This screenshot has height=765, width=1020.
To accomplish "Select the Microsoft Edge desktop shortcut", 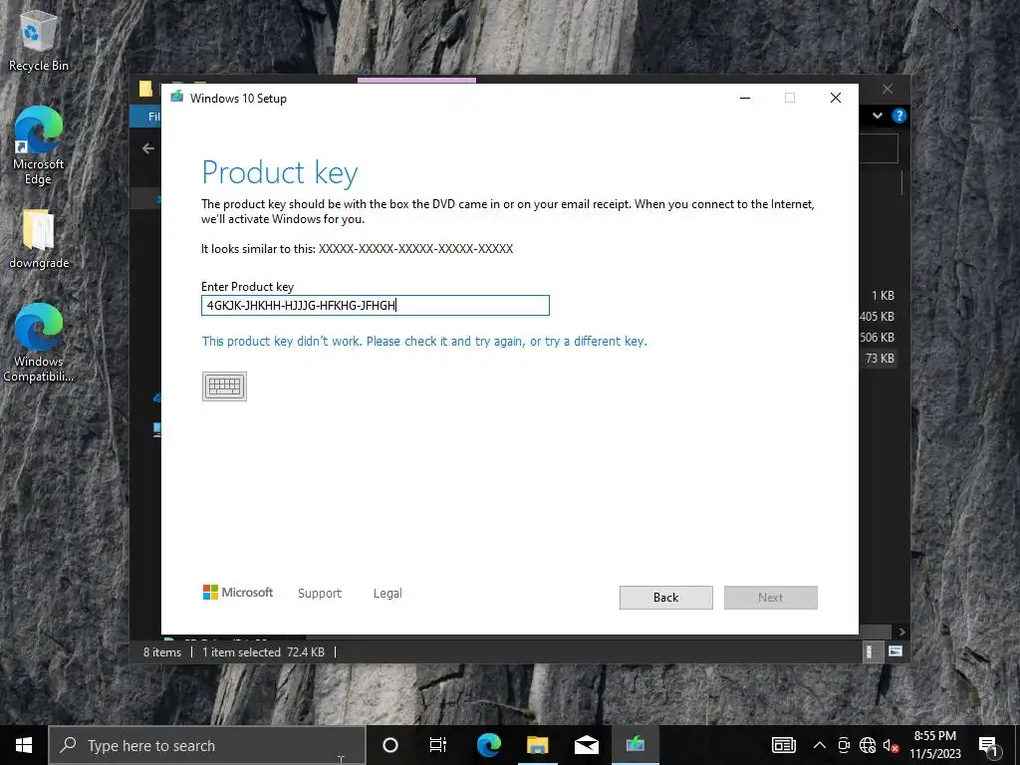I will point(39,146).
